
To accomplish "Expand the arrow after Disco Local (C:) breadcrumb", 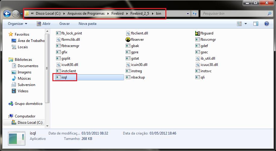I will [x=64, y=13].
